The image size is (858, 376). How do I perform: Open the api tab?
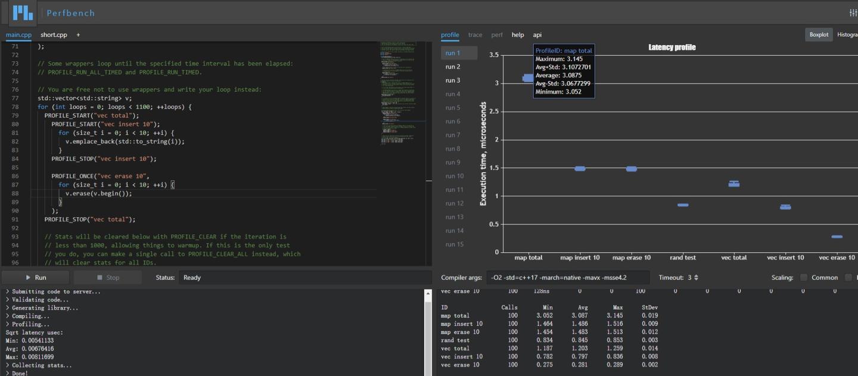point(537,35)
